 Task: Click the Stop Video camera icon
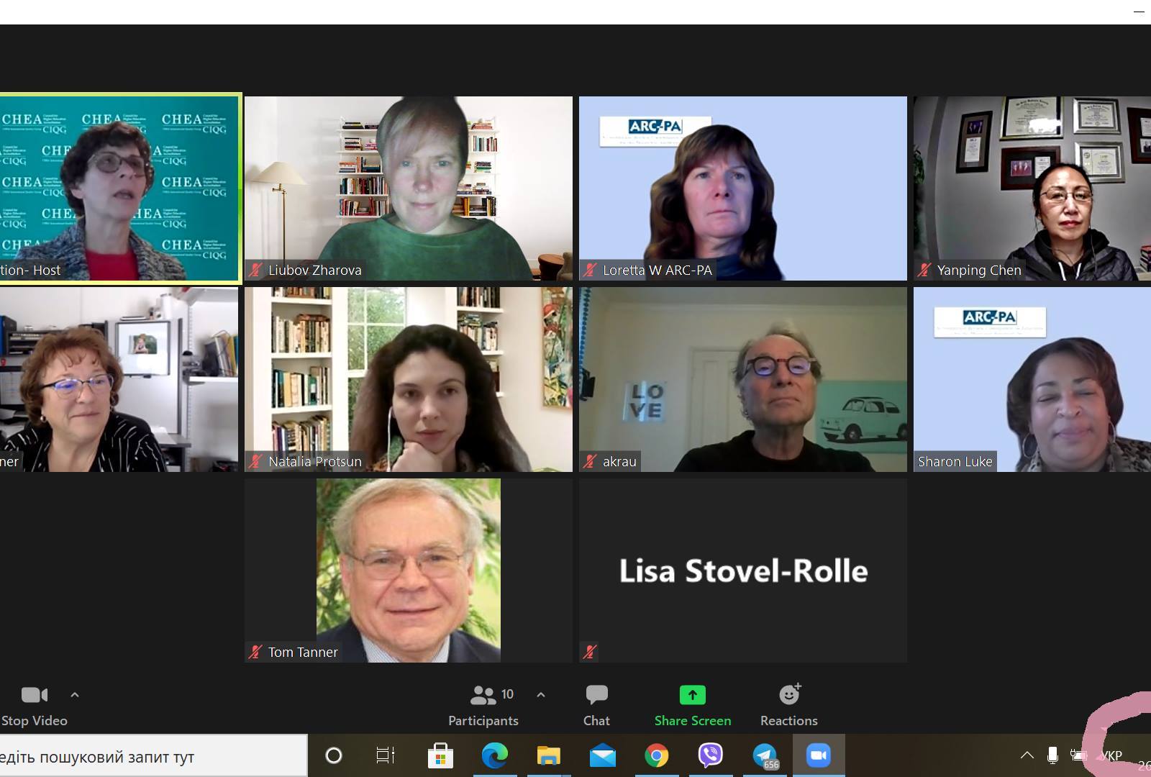[x=34, y=695]
